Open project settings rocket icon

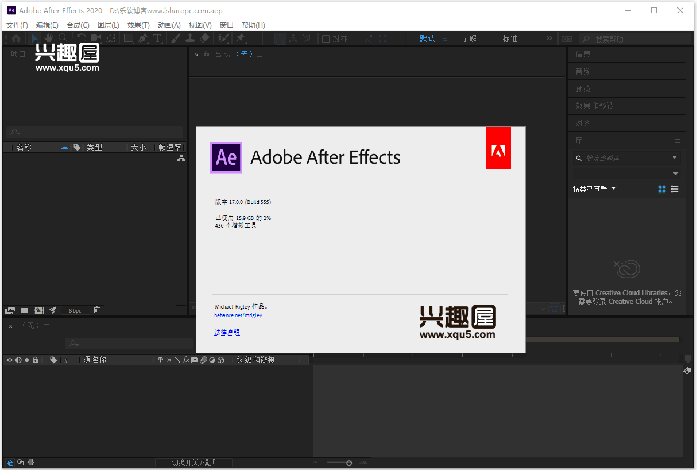click(x=53, y=310)
